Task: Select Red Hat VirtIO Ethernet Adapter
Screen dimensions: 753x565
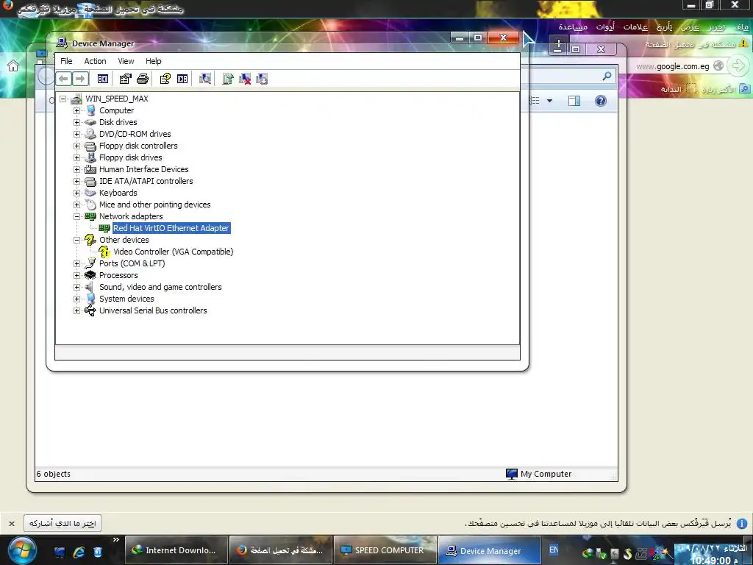Action: (x=171, y=228)
